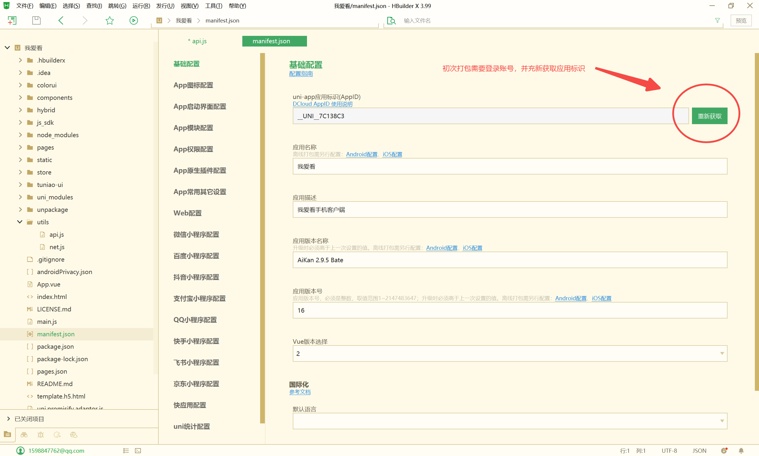Open the Vue版本选择 dropdown
Viewport: 759px width, 456px height.
pos(510,353)
